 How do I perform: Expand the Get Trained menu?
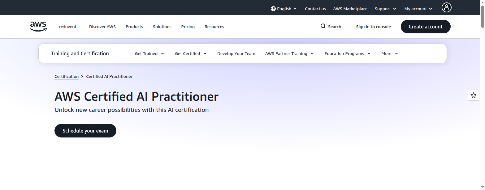coord(149,53)
